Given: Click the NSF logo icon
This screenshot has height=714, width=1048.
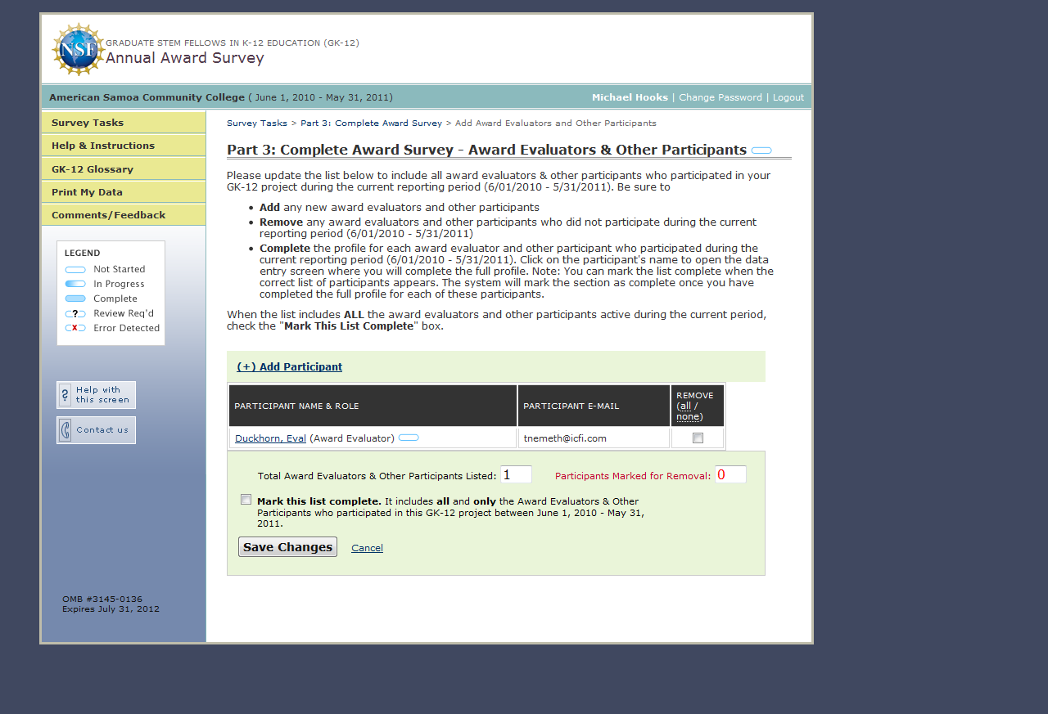Looking at the screenshot, I should 78,49.
